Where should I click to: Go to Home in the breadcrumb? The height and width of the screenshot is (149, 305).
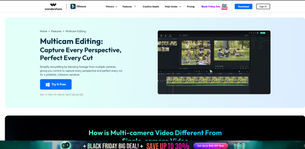click(x=43, y=31)
